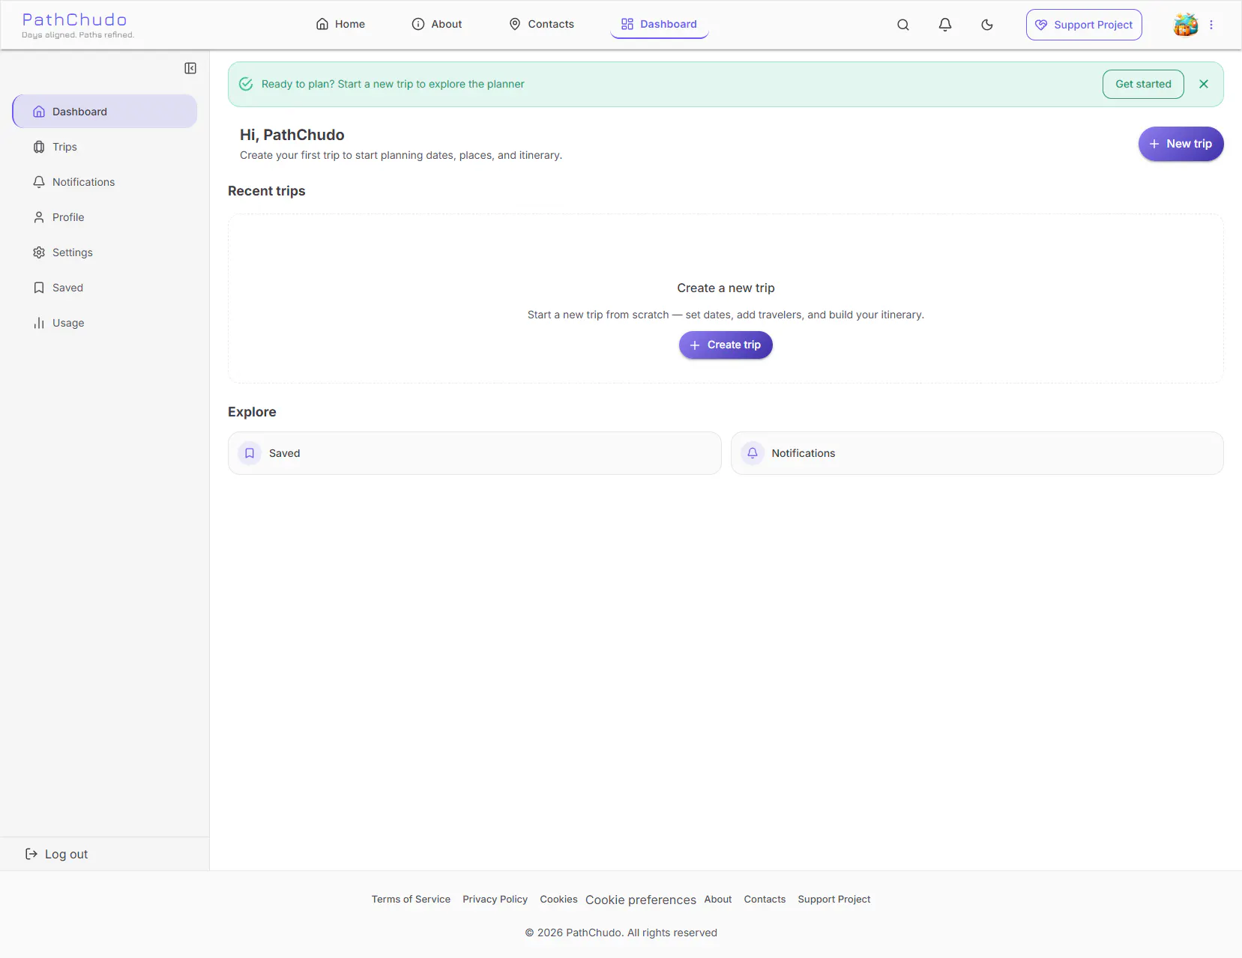This screenshot has width=1242, height=958.
Task: Dismiss the green planner banner
Action: (1204, 84)
